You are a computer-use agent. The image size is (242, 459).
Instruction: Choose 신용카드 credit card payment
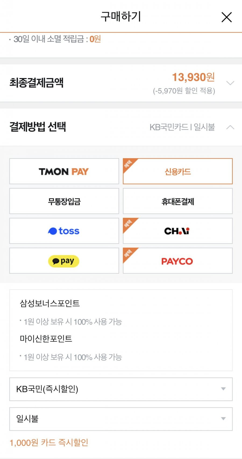pos(178,171)
